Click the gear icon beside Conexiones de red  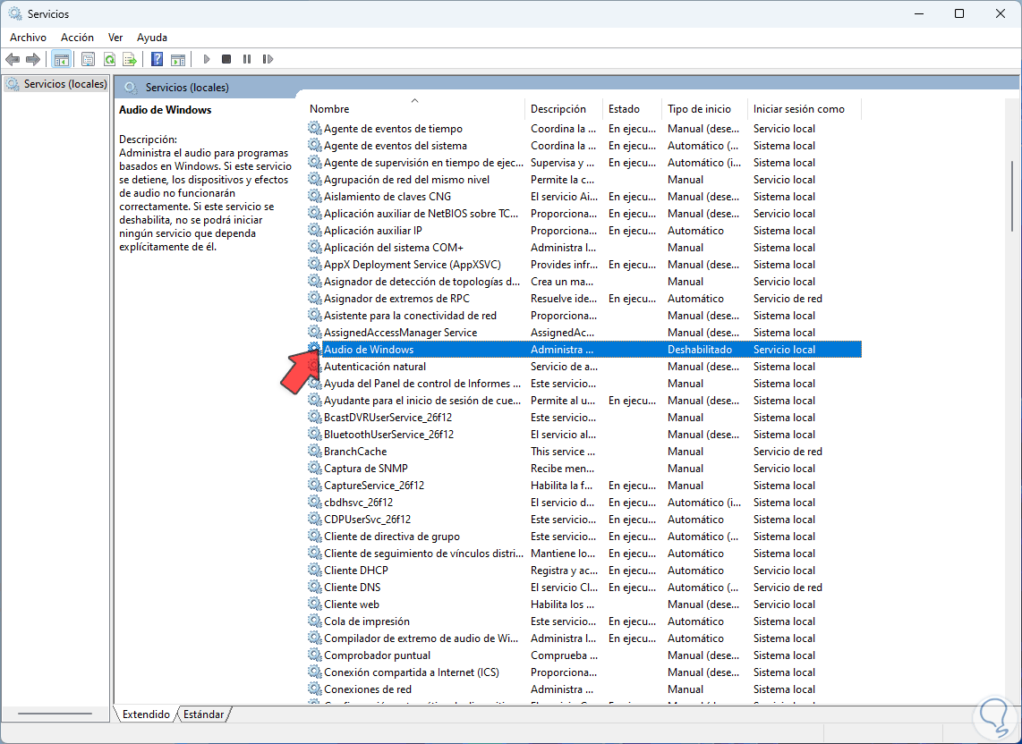click(315, 689)
